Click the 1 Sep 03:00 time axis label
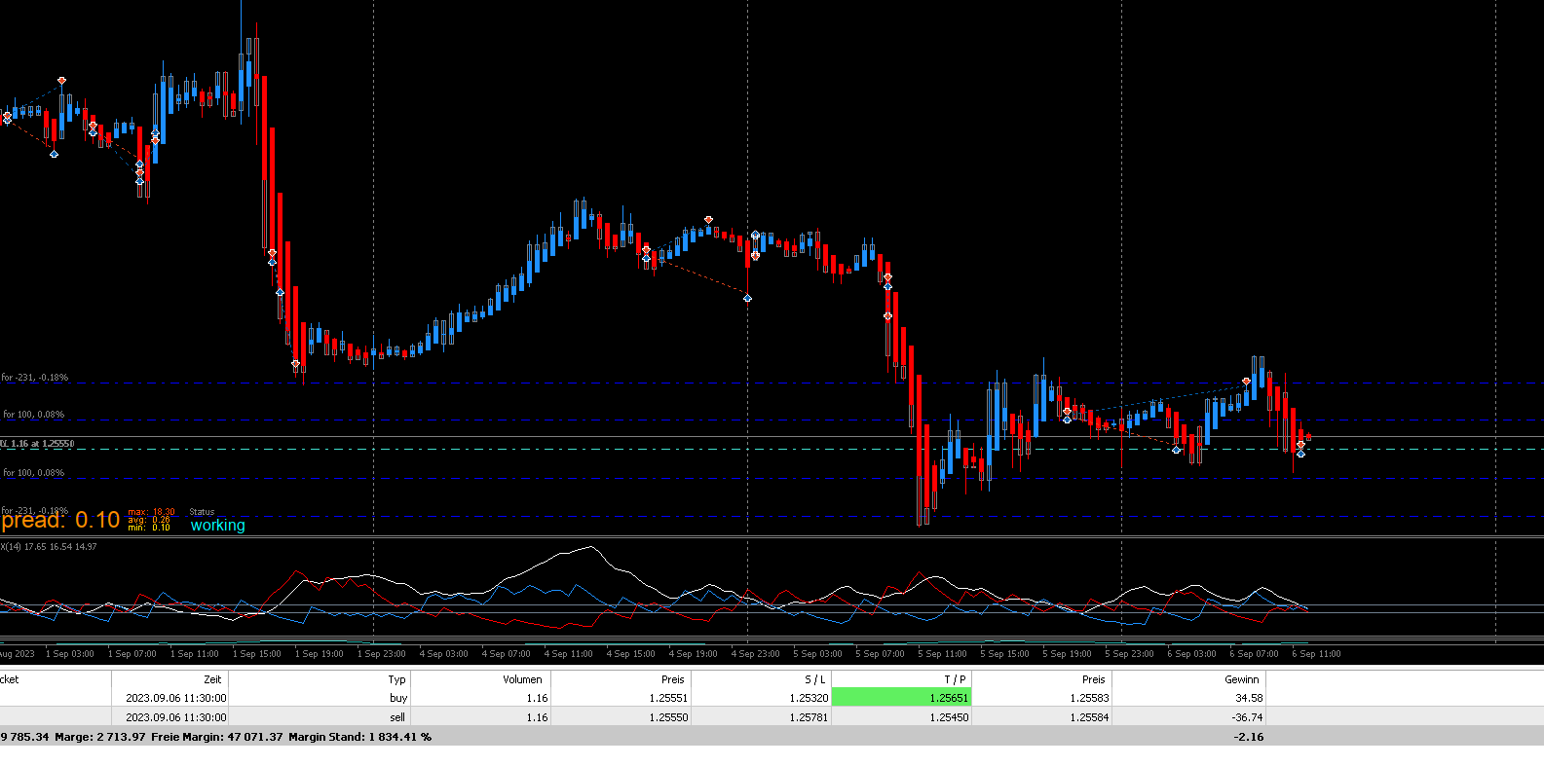This screenshot has height=767, width=1544. click(70, 654)
